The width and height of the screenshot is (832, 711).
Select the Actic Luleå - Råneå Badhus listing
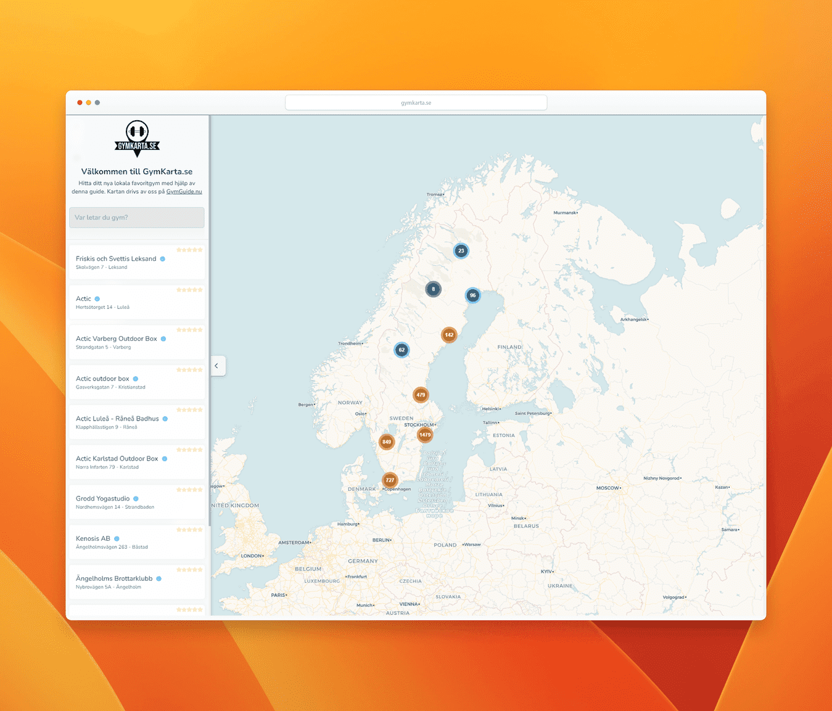click(136, 422)
